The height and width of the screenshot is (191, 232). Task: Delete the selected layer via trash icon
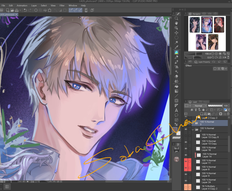[228, 114]
